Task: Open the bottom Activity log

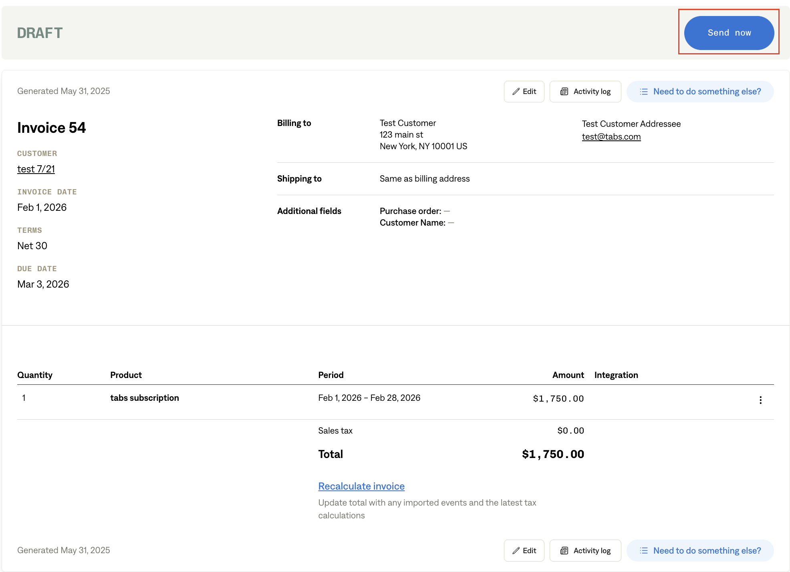Action: point(592,551)
